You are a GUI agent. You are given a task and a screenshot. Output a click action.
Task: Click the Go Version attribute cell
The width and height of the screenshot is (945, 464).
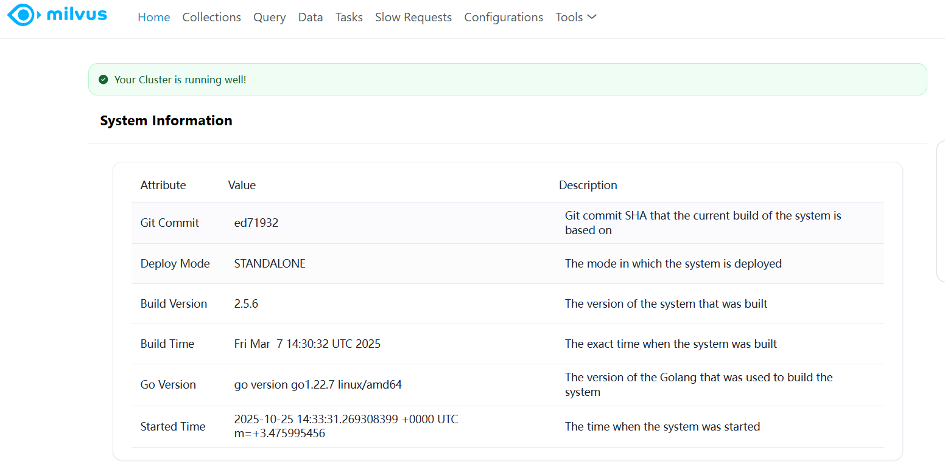(168, 384)
